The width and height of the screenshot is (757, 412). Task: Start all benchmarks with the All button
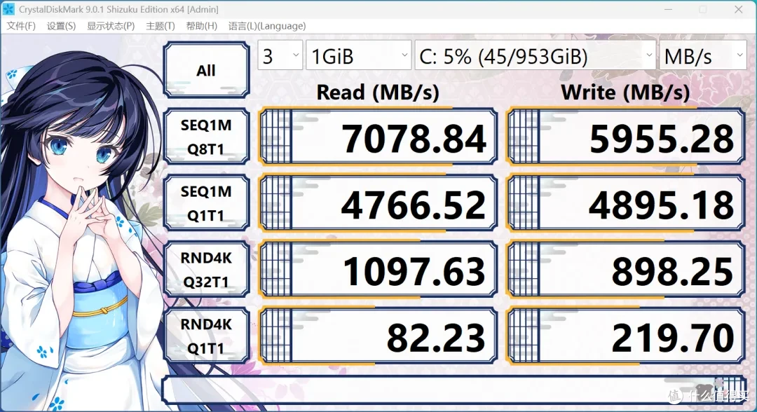pos(206,71)
